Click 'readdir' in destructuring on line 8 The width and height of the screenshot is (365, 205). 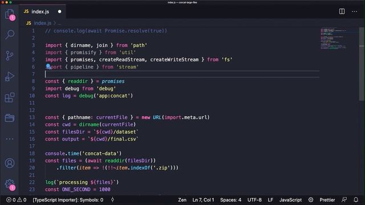click(78, 81)
